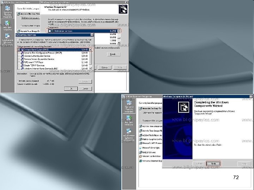The width and height of the screenshot is (254, 190).
Task: Click the Subcomponents list vertical scrollbar thumb
Action: (90, 58)
